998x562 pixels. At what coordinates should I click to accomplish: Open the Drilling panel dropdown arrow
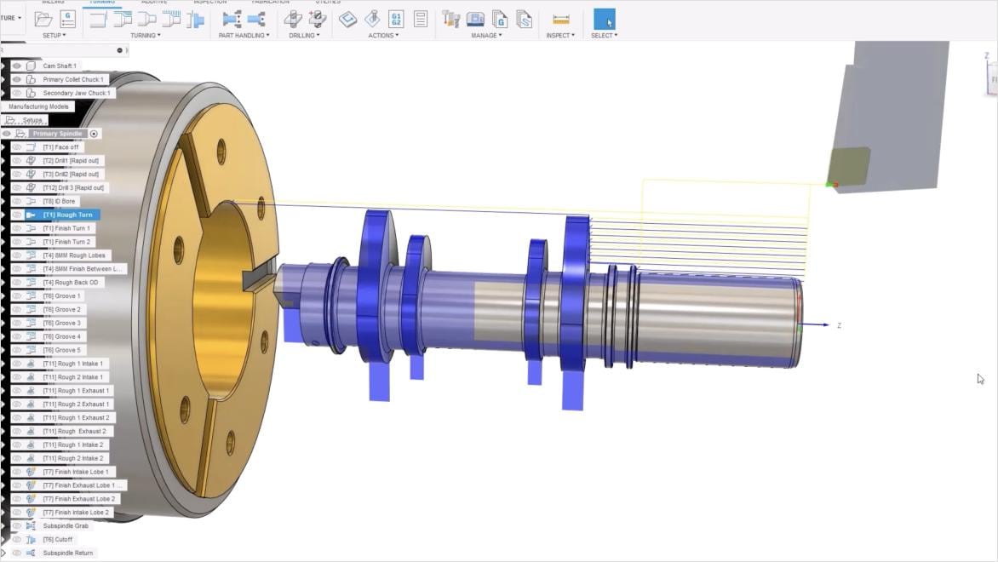pos(316,35)
